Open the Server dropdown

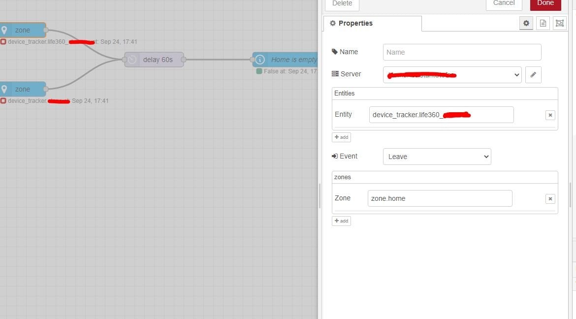[452, 75]
